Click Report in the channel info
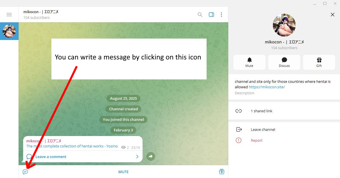This screenshot has width=340, height=178. pyautogui.click(x=256, y=140)
